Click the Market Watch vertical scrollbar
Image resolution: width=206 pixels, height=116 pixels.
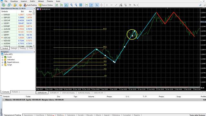coord(34,29)
